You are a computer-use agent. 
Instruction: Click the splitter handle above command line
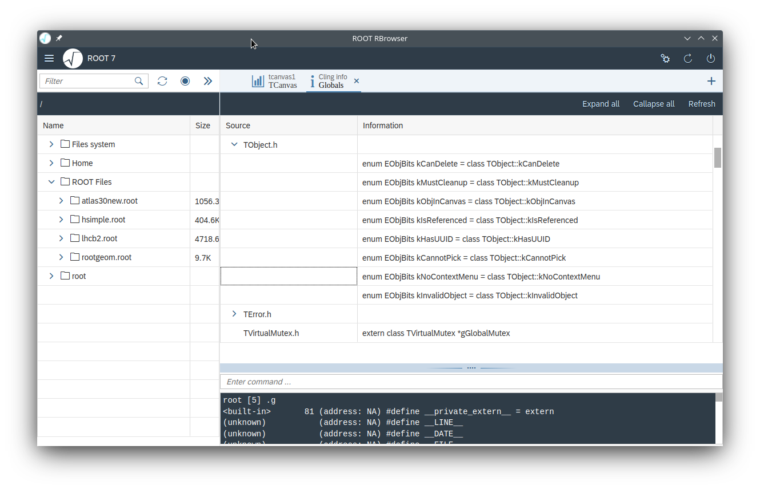point(471,368)
